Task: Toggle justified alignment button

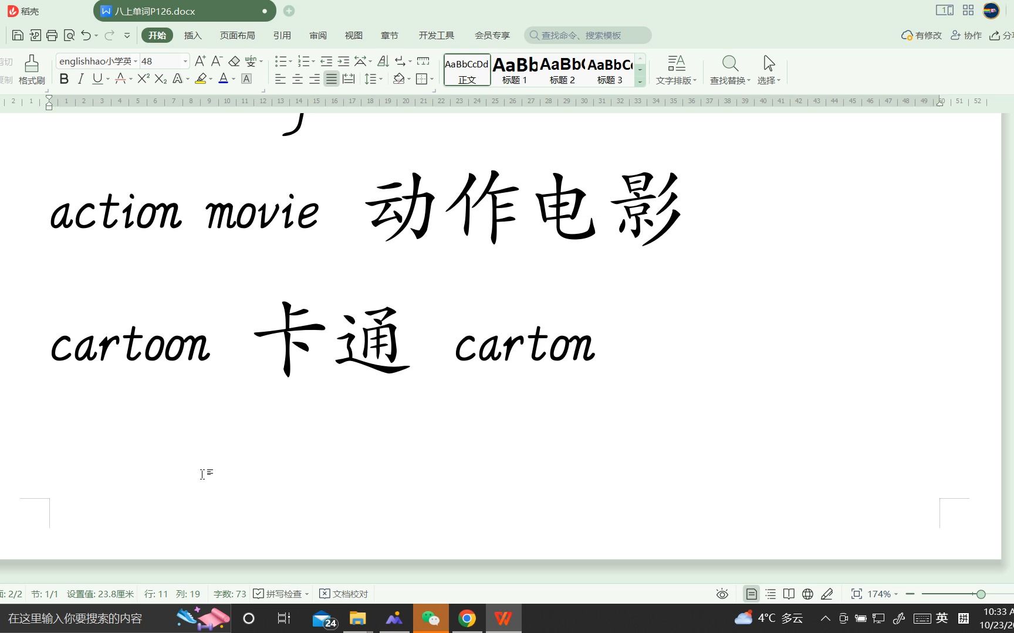Action: (332, 79)
